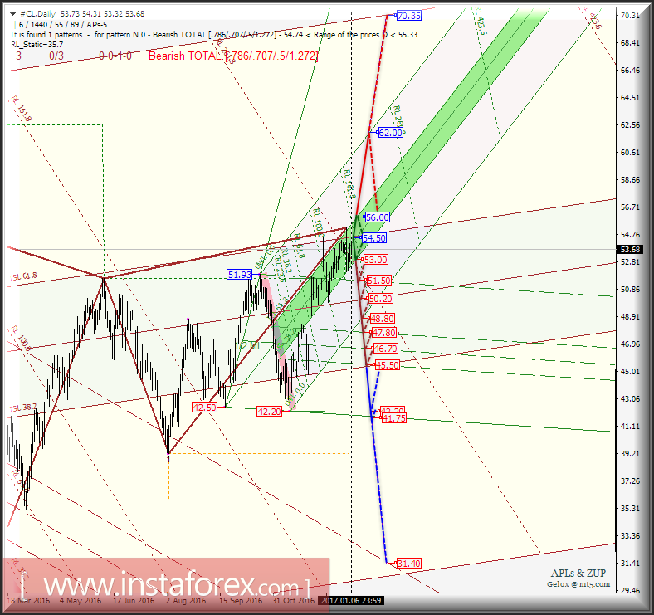Image resolution: width=654 pixels, height=615 pixels.
Task: Click the 60.61 value on the price scale
Action: click(630, 152)
